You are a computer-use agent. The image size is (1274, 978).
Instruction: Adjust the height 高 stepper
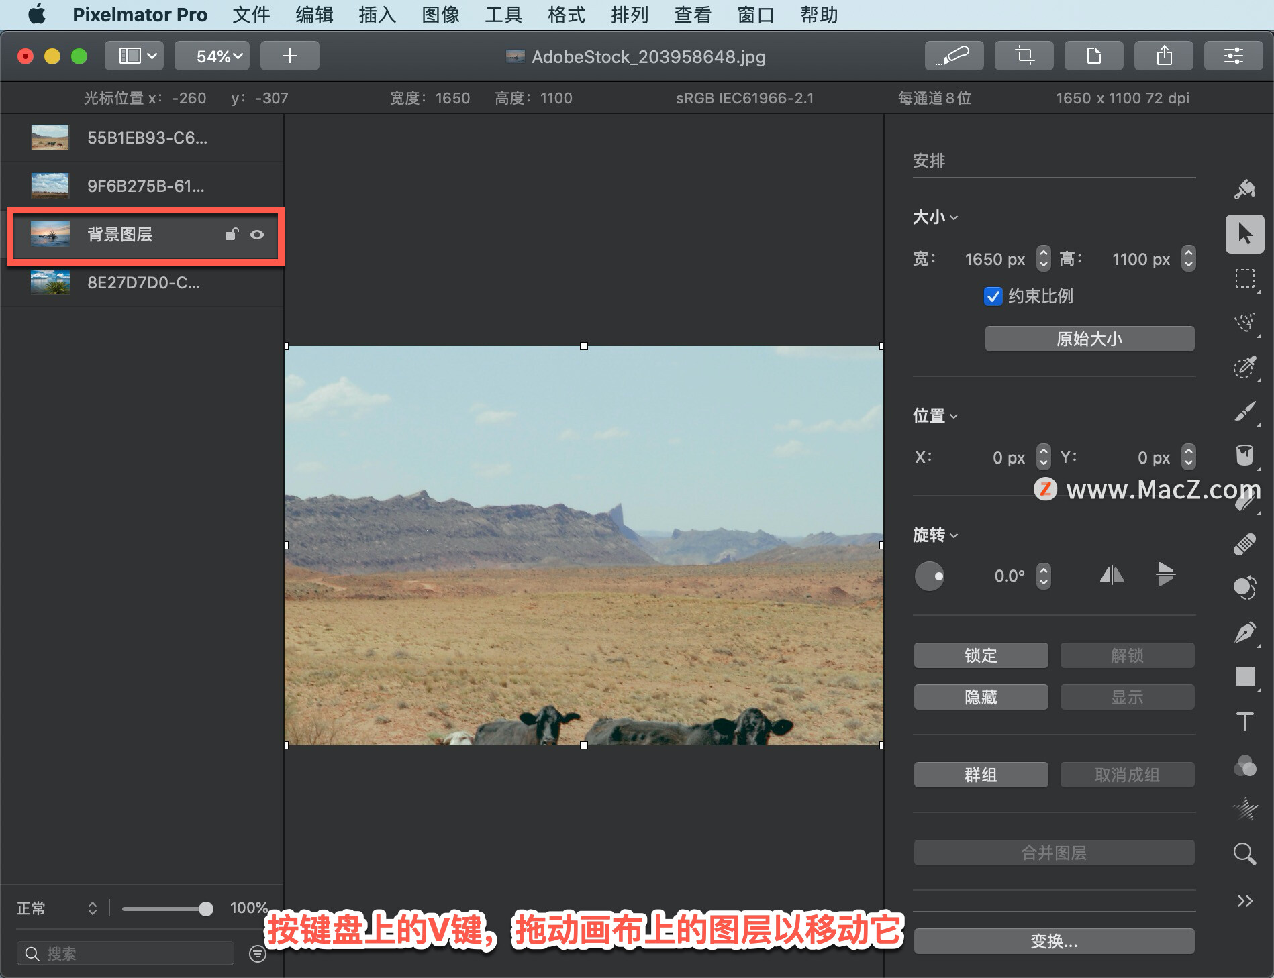point(1188,258)
